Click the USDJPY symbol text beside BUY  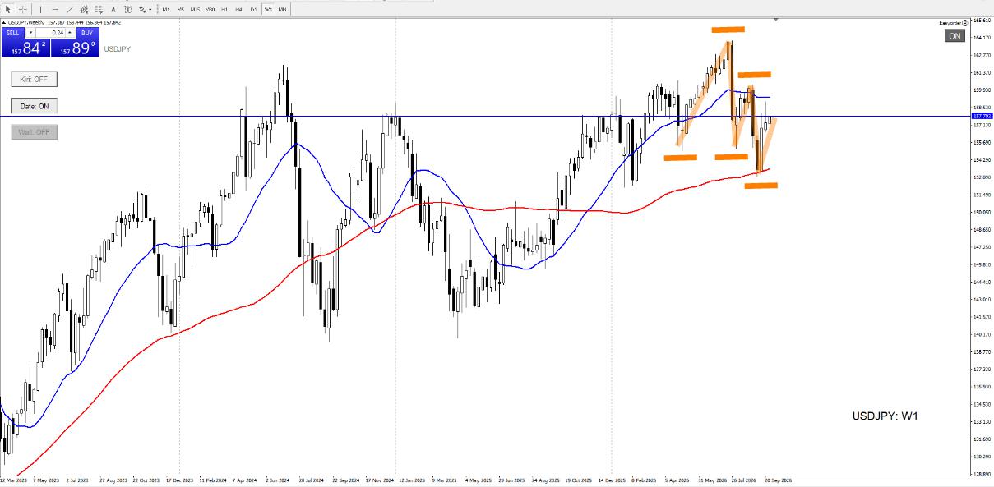118,49
